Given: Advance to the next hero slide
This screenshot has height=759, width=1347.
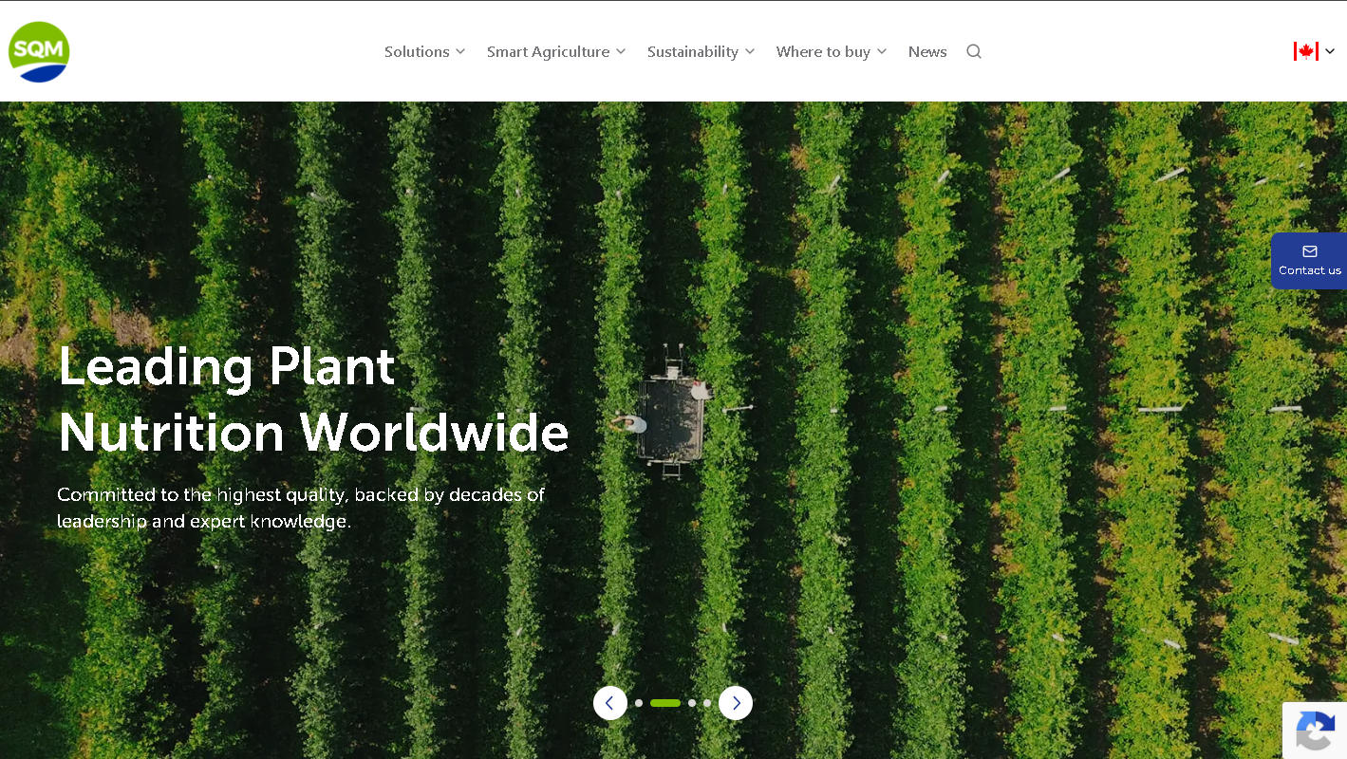Looking at the screenshot, I should pyautogui.click(x=736, y=703).
